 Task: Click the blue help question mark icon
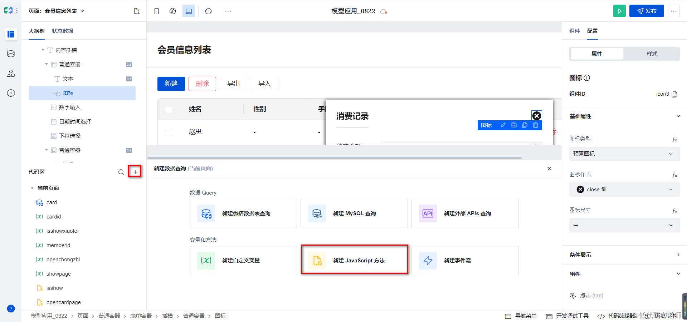11,309
